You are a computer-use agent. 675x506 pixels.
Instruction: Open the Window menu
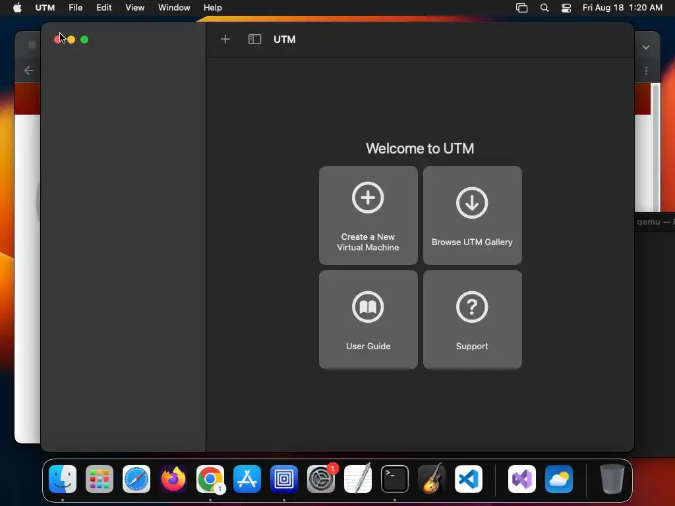pos(174,8)
